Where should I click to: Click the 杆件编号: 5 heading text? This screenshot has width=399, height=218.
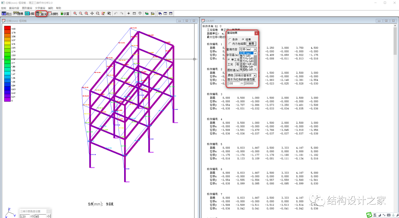(x=215, y=144)
